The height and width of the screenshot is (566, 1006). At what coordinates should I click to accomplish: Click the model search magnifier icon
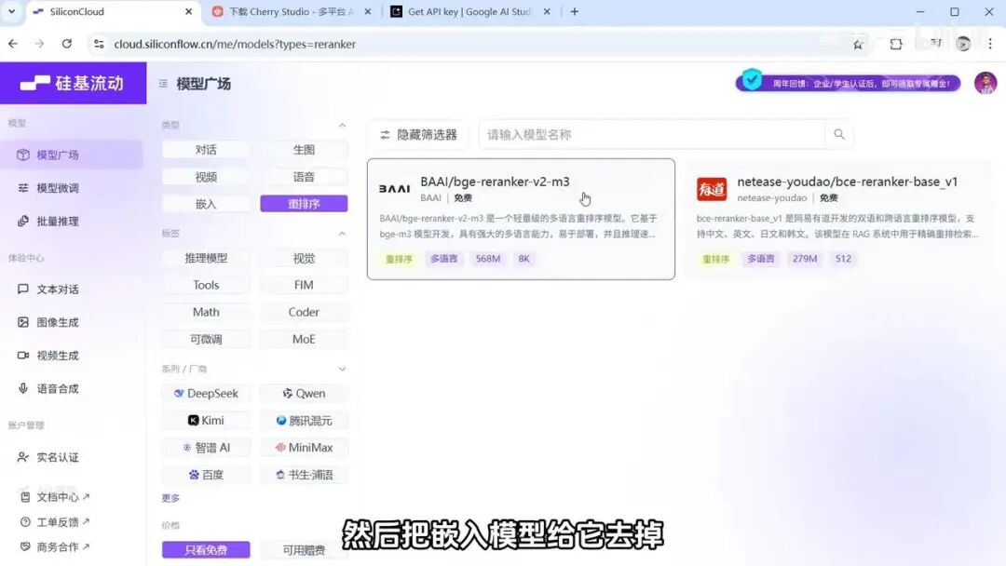click(839, 134)
